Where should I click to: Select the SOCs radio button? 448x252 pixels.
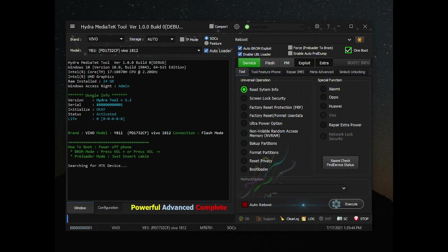pyautogui.click(x=206, y=38)
